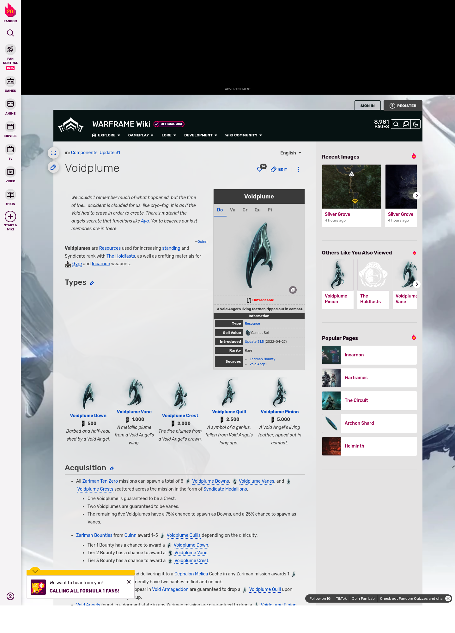Click the Sign In button
Screen dimensions: 455x633
[x=367, y=106]
